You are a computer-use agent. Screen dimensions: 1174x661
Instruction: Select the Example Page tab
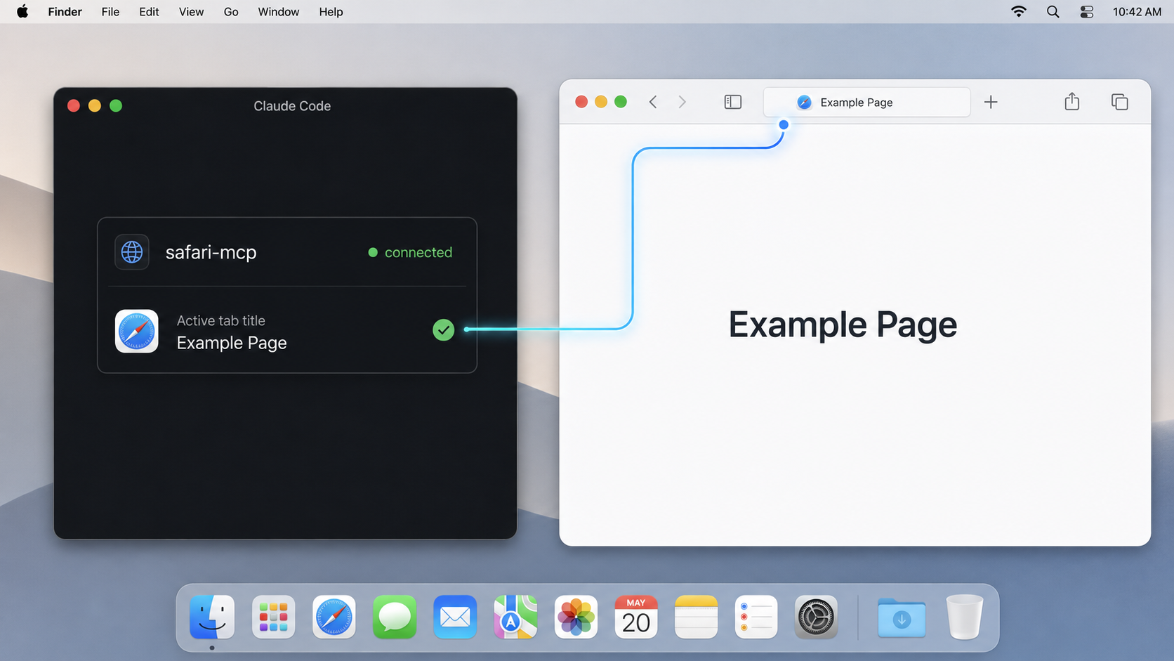pos(867,103)
